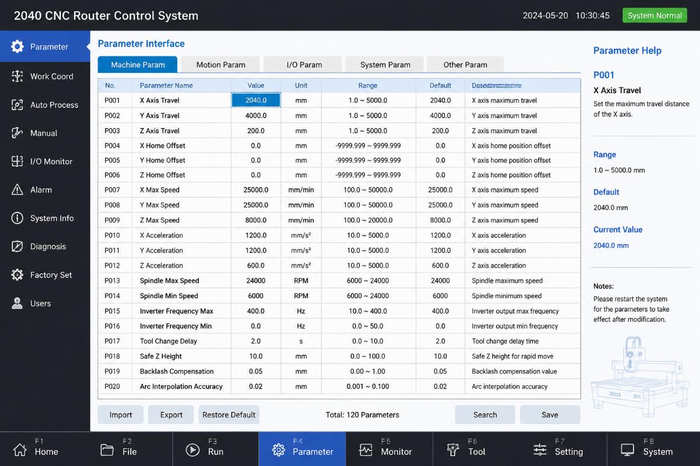Screen dimensions: 700x466
Task: Click the Export button
Action: point(171,415)
